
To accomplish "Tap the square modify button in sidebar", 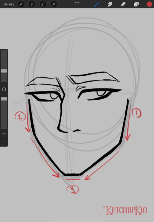I will 4,89.
